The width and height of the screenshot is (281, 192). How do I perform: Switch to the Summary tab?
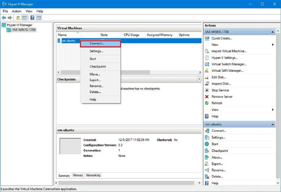pyautogui.click(x=64, y=176)
